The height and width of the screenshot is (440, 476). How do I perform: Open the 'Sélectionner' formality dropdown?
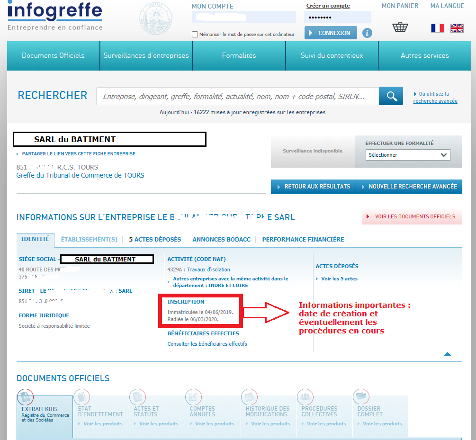pyautogui.click(x=407, y=155)
